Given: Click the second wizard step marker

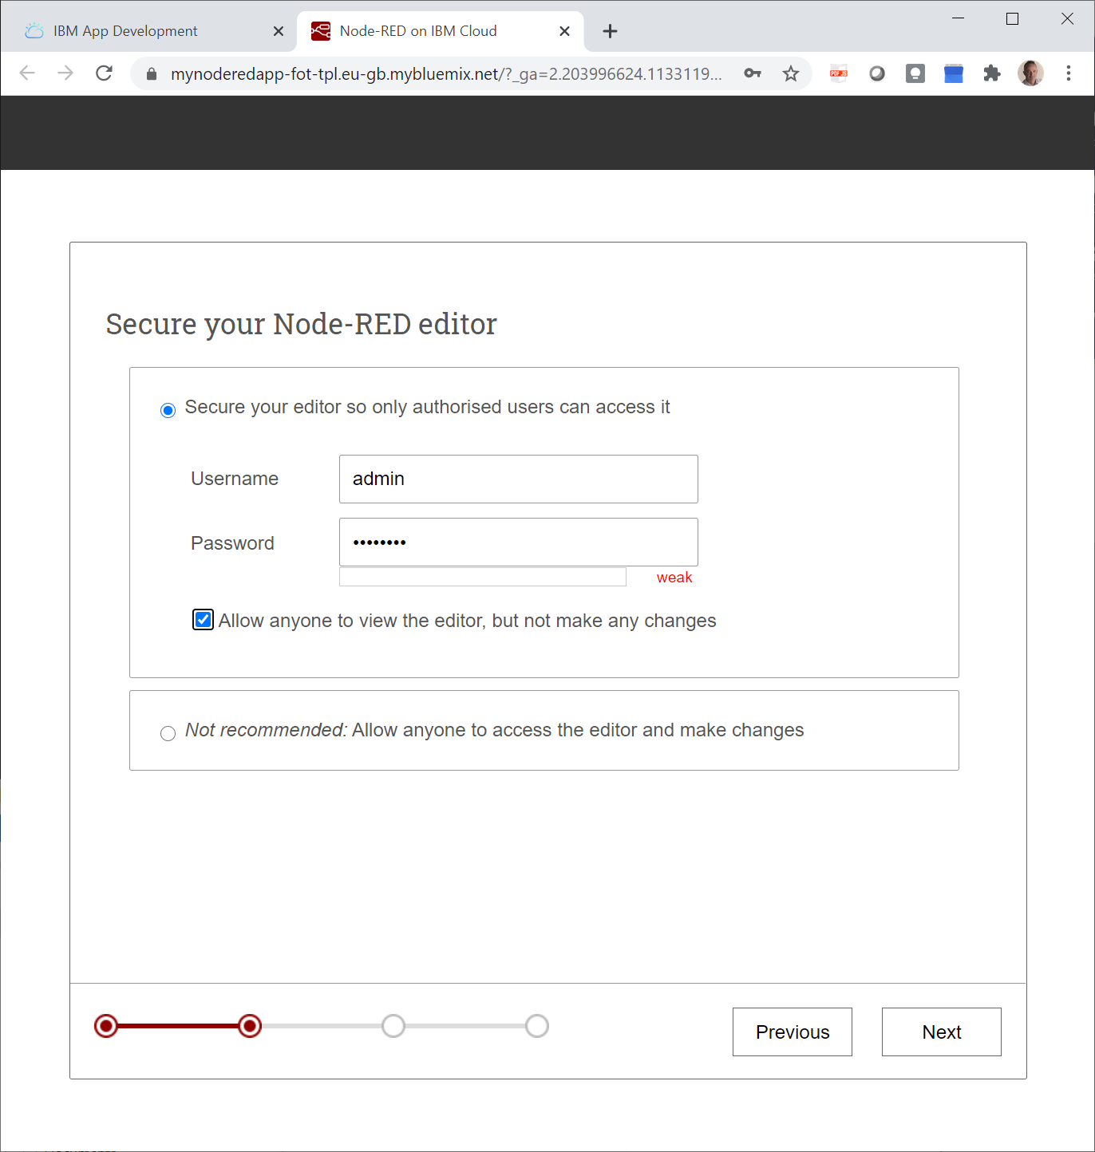Looking at the screenshot, I should (250, 1026).
